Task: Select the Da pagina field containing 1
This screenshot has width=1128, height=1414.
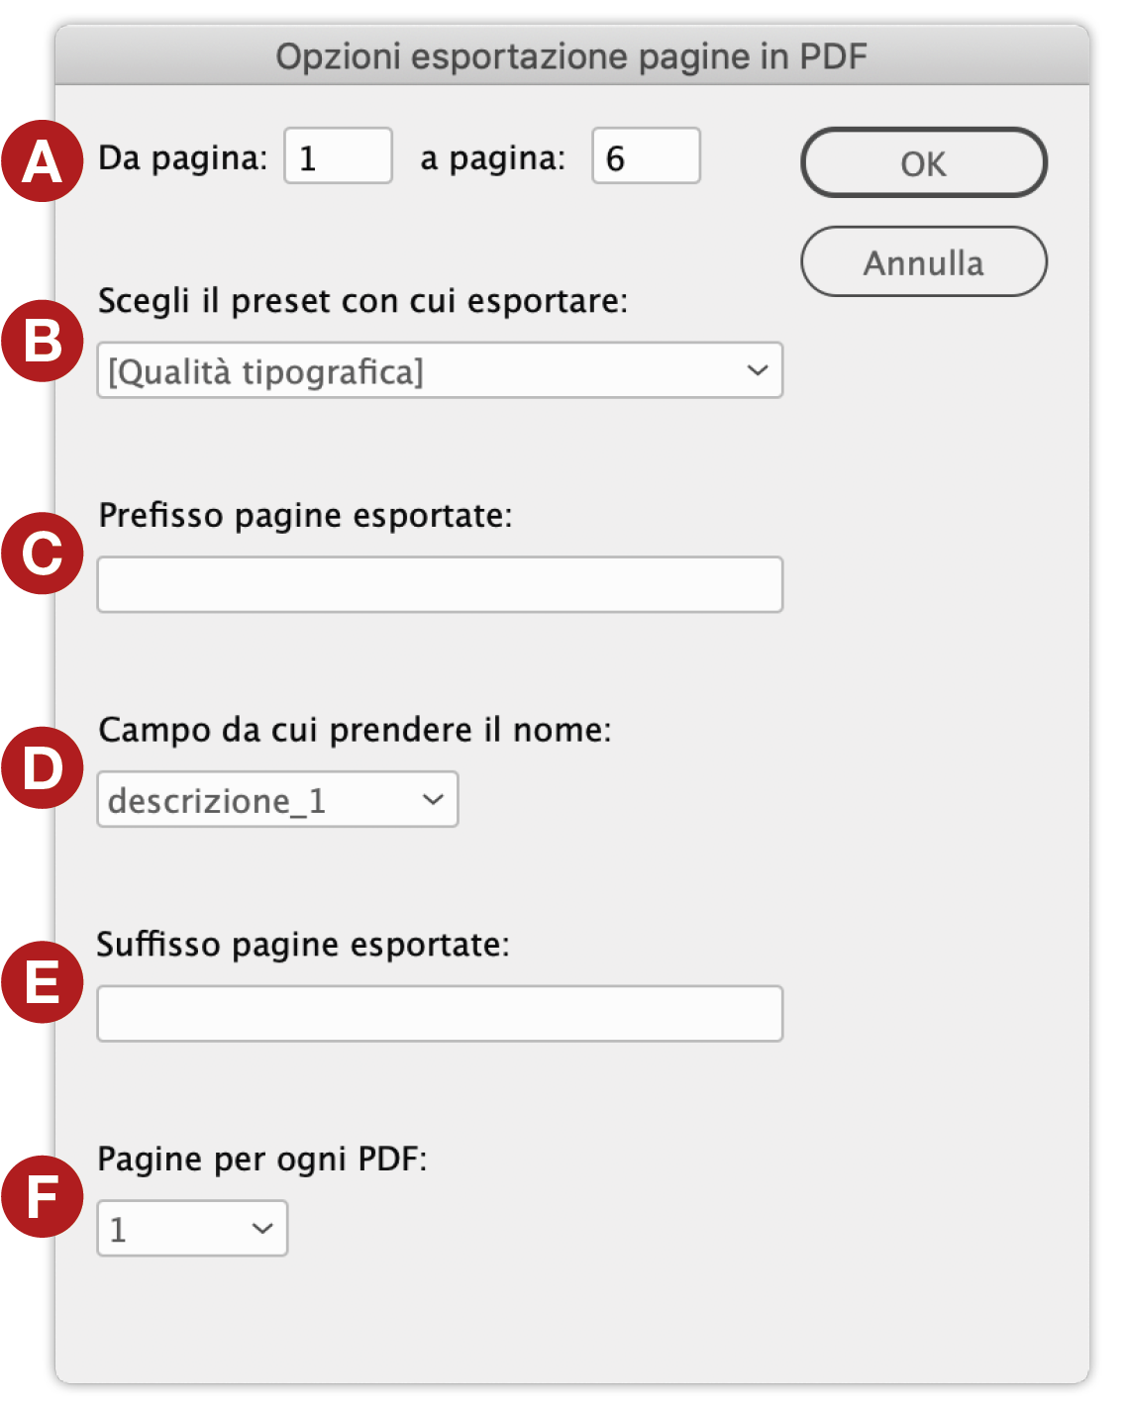Action: (x=337, y=156)
